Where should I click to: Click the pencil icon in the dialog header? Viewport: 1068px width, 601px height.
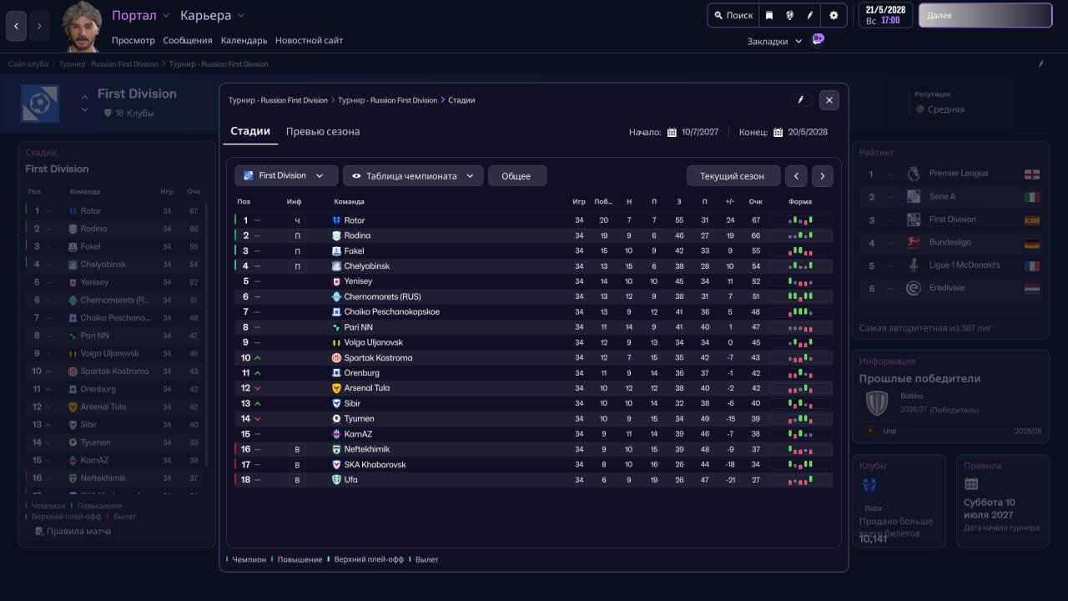800,100
